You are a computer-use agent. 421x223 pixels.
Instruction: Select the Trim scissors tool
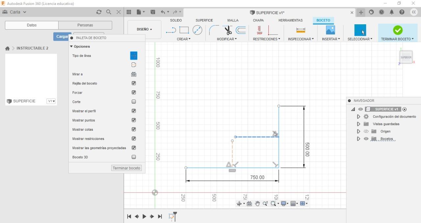228,30
